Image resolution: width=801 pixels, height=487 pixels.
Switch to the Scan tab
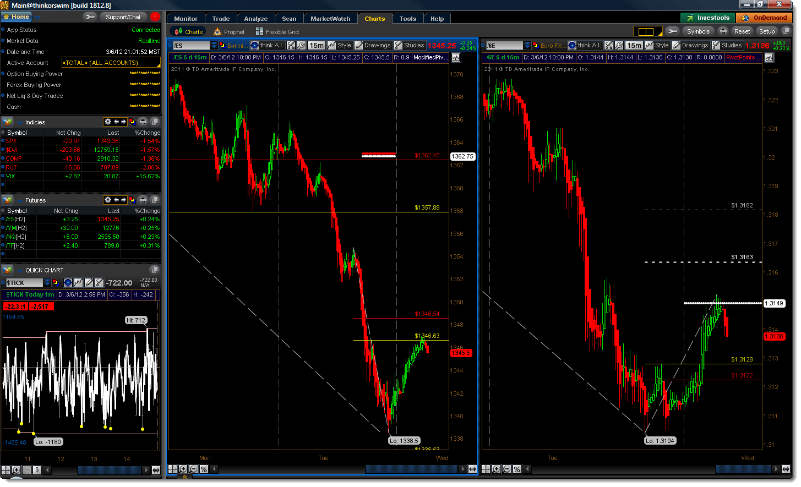coord(289,19)
